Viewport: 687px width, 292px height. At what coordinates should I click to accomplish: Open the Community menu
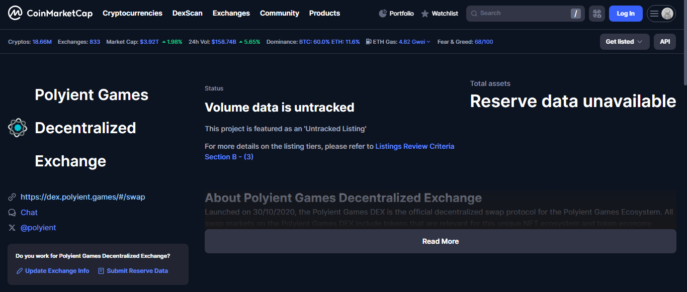point(280,13)
